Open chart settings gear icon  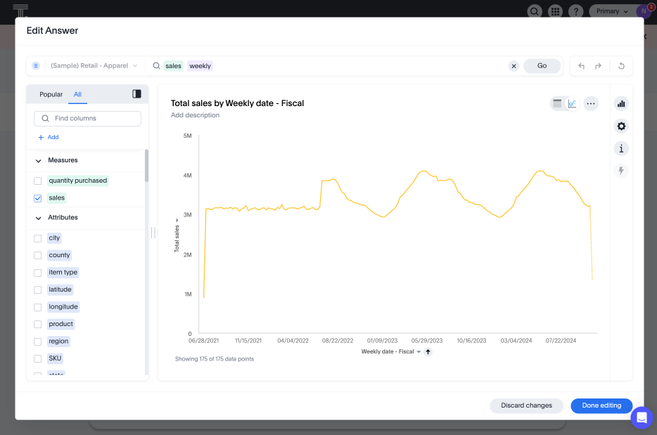click(x=621, y=126)
